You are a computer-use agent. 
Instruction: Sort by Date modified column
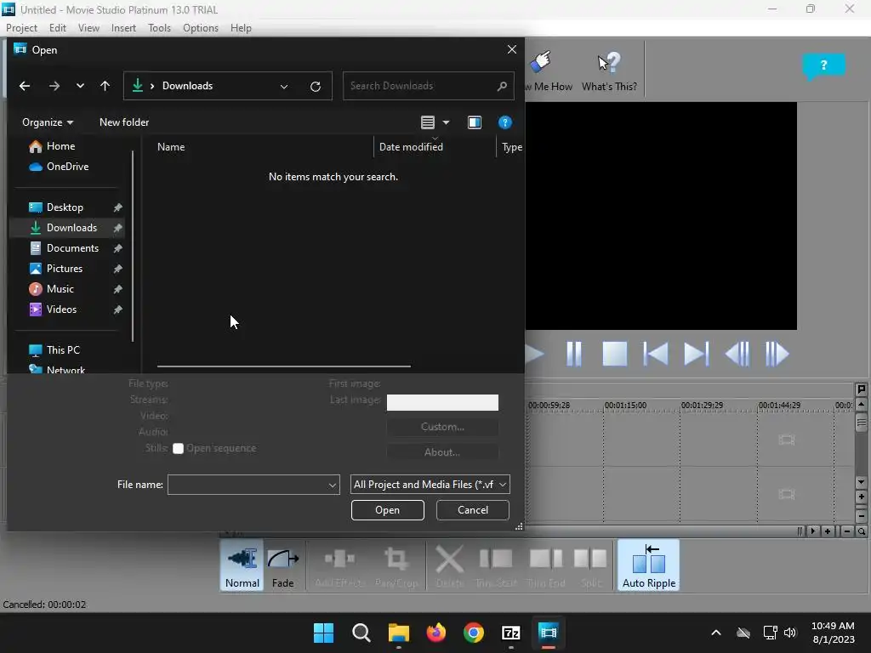[411, 147]
